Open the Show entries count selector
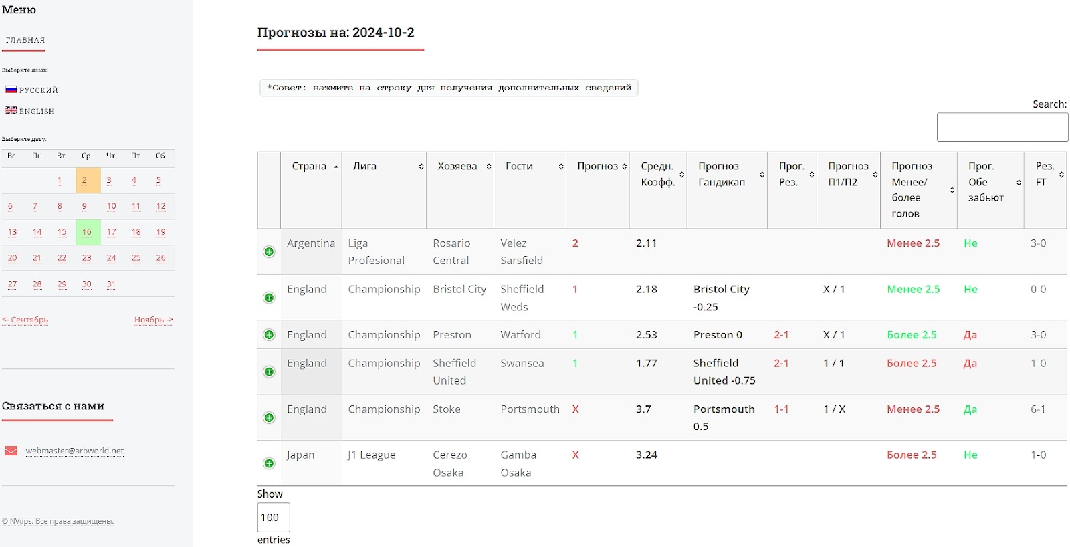 (273, 517)
